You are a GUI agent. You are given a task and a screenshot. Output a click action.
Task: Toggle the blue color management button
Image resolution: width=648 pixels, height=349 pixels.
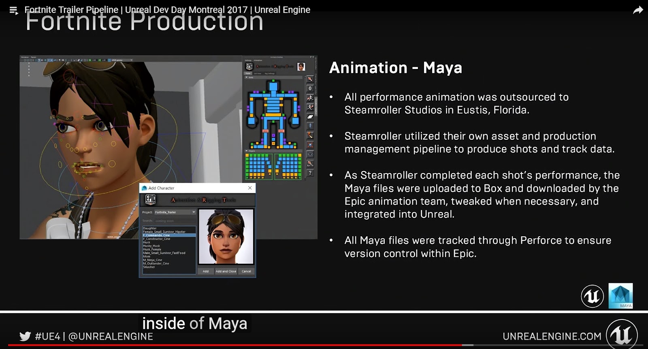pyautogui.click(x=109, y=60)
